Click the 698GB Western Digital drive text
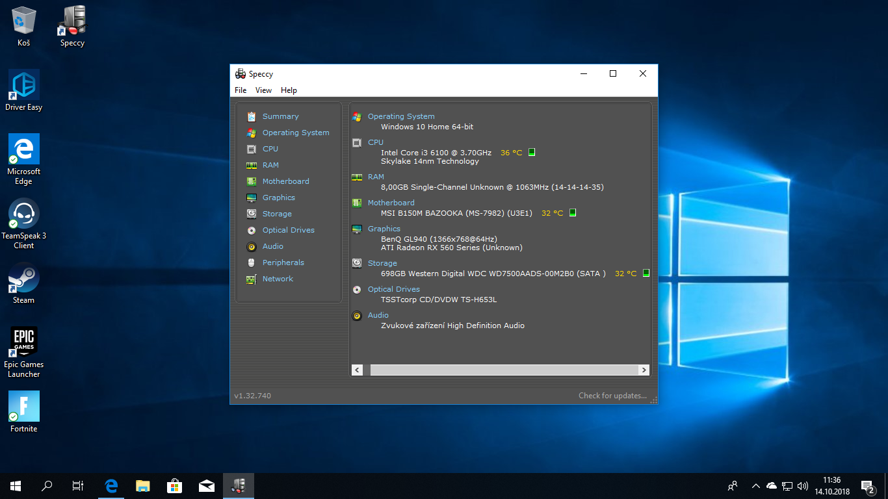 [x=493, y=274]
